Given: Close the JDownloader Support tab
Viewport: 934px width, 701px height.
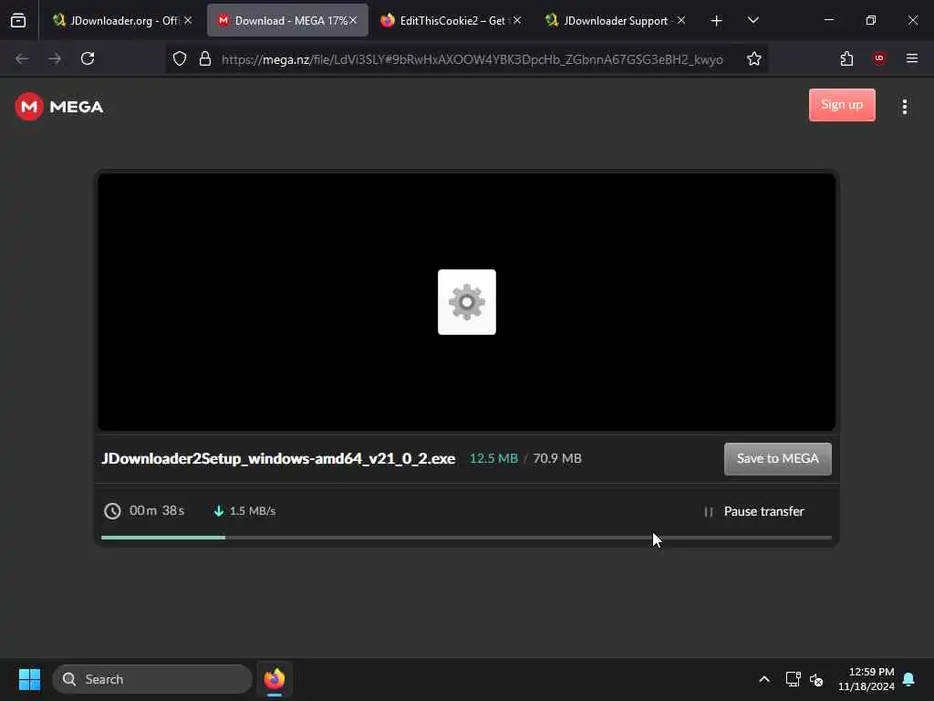Looking at the screenshot, I should 681,20.
